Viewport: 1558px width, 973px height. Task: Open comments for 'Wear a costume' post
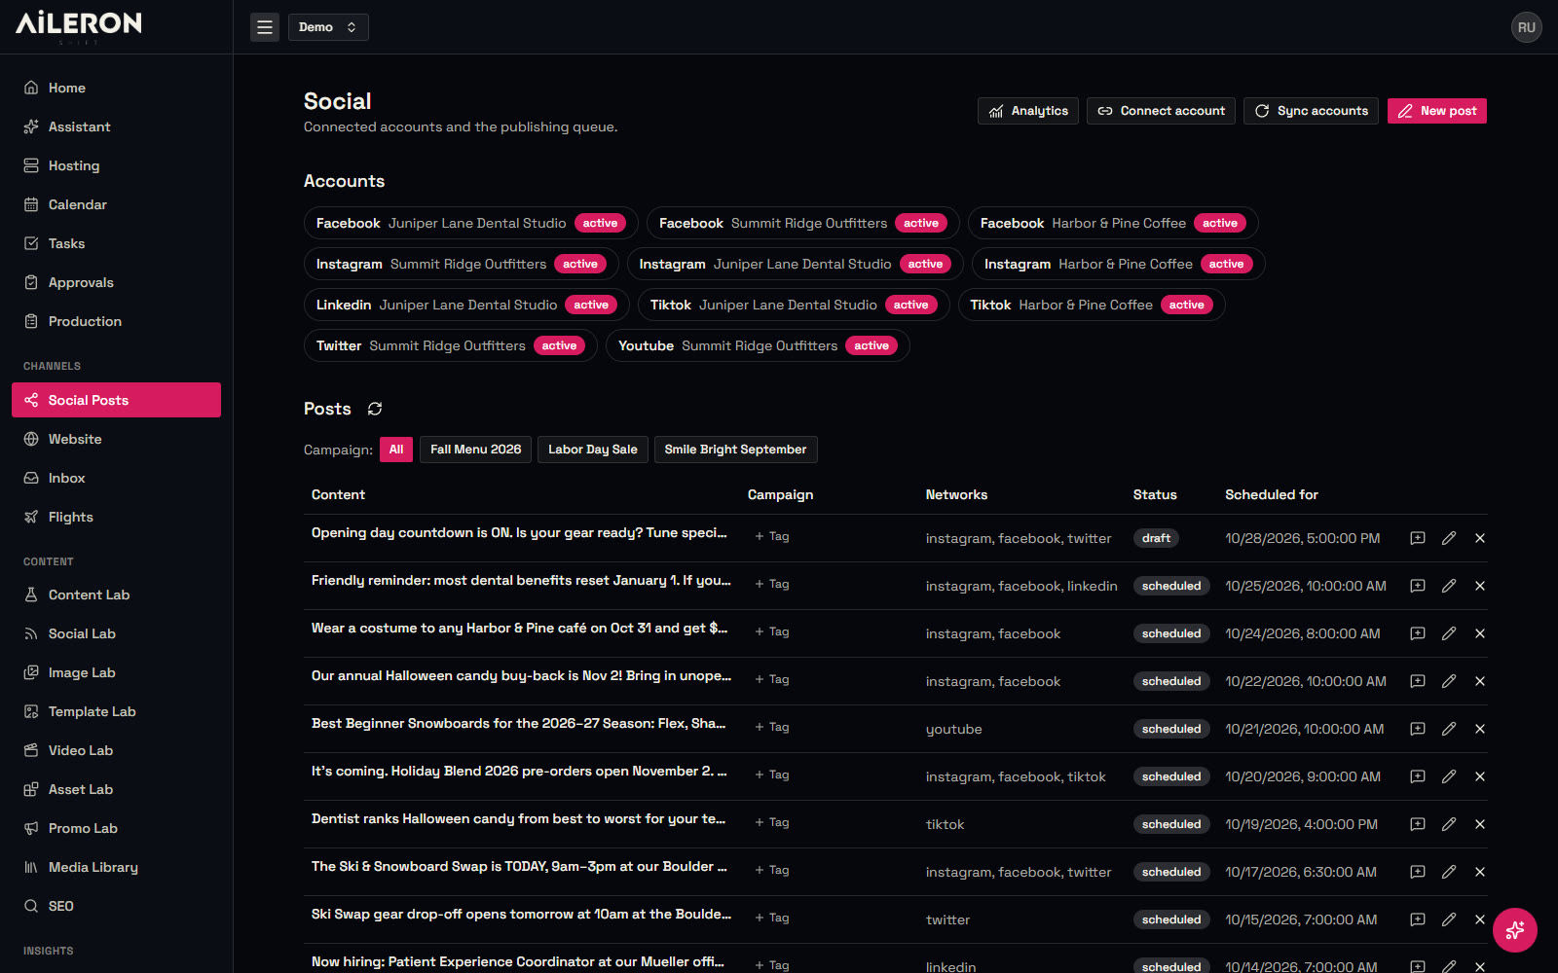click(1418, 633)
